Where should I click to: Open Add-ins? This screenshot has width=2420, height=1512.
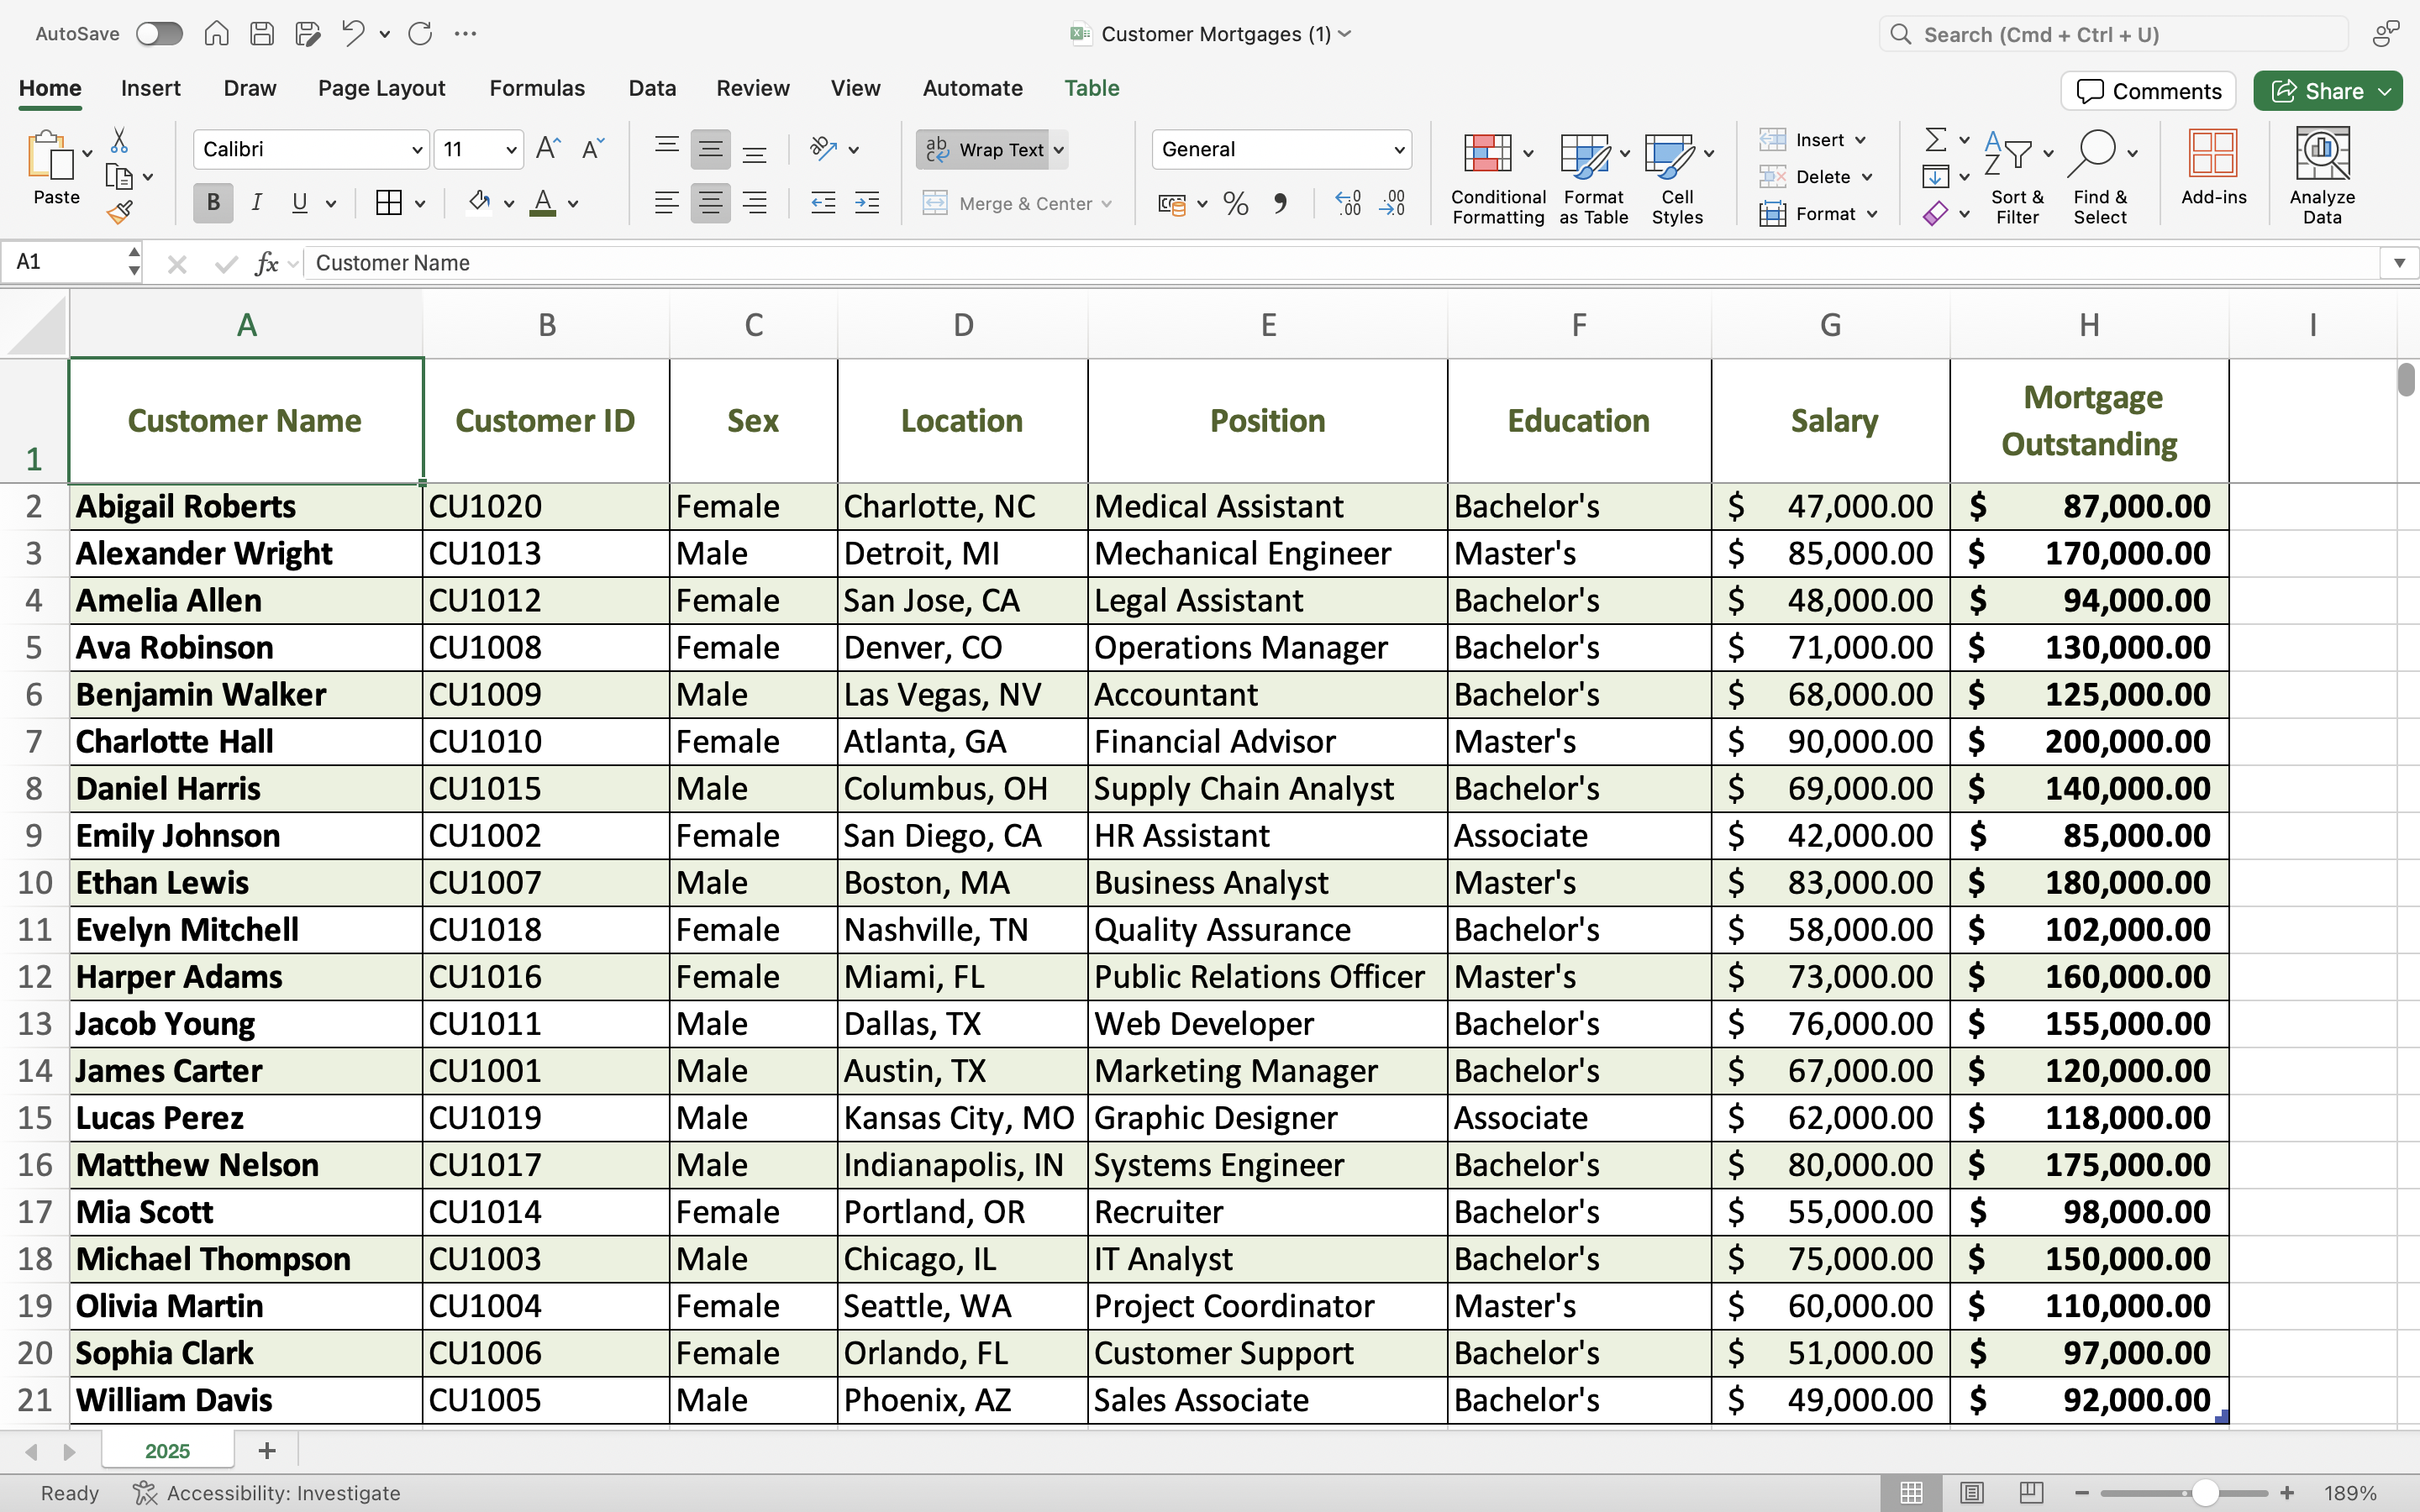pos(2213,168)
